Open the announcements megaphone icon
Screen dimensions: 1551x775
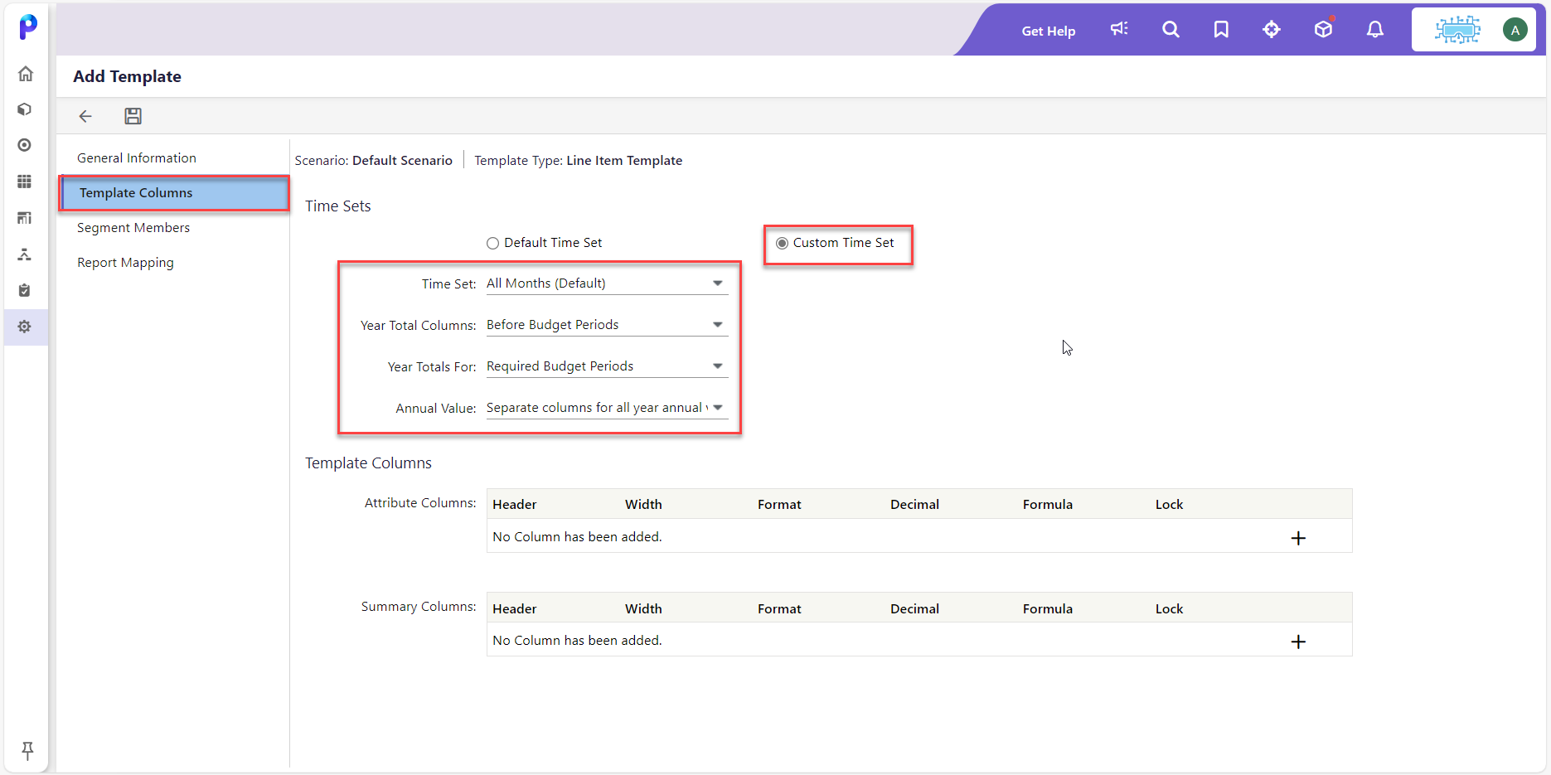pos(1119,29)
